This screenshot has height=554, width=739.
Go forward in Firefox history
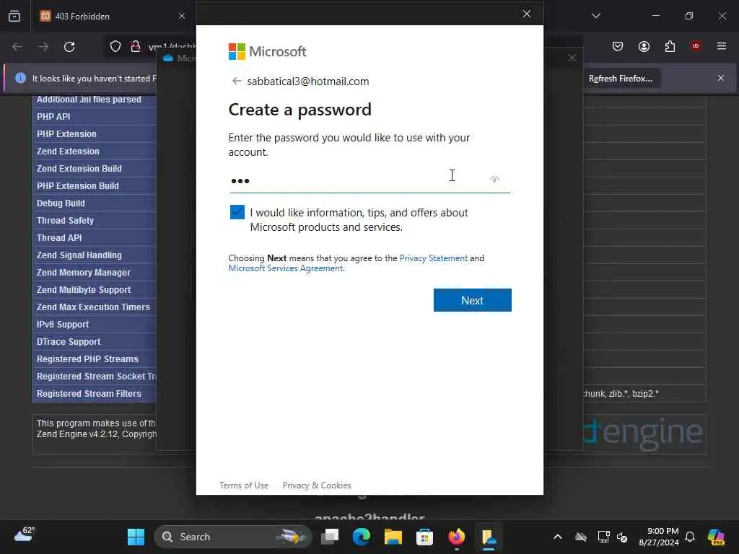43,47
